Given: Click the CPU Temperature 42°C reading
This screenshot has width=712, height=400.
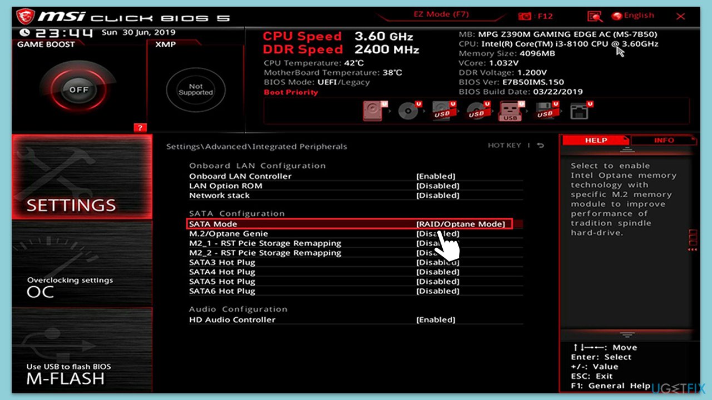Looking at the screenshot, I should 314,63.
